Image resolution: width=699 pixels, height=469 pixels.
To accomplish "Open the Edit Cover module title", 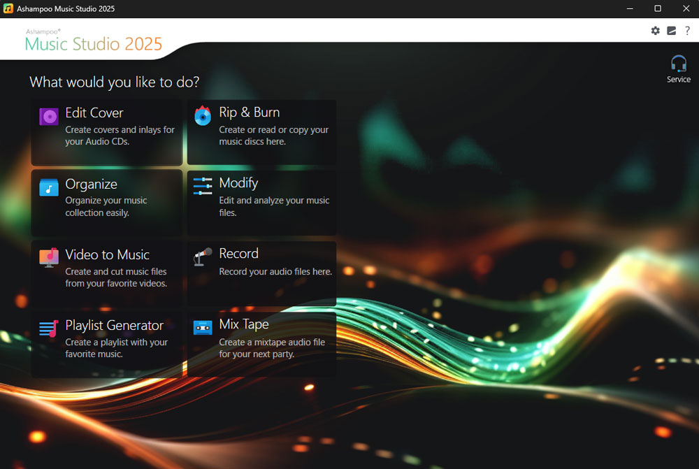I will (94, 113).
